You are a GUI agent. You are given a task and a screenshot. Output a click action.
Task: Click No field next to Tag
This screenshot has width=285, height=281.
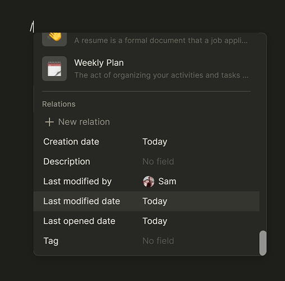pyautogui.click(x=158, y=241)
